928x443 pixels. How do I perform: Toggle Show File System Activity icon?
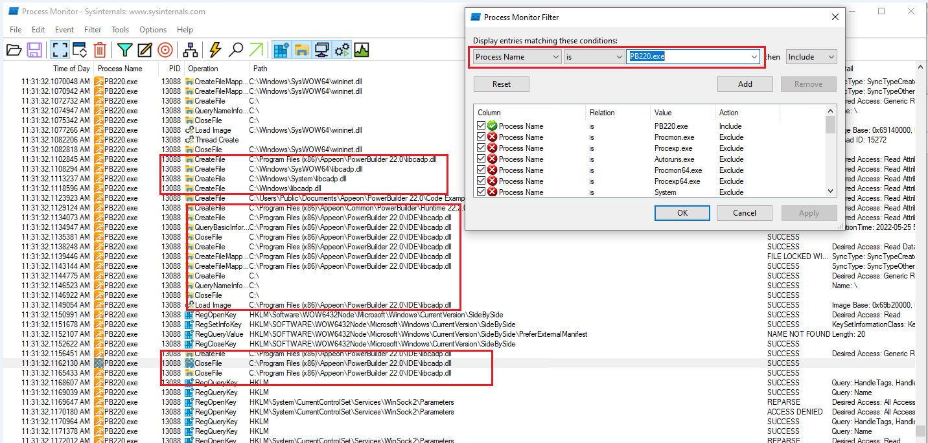tap(301, 49)
